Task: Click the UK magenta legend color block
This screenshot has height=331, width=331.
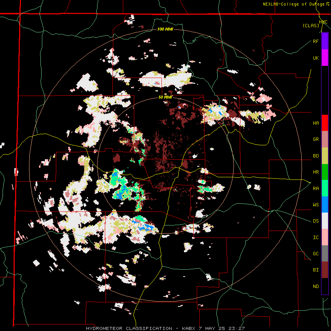Action: (325, 58)
